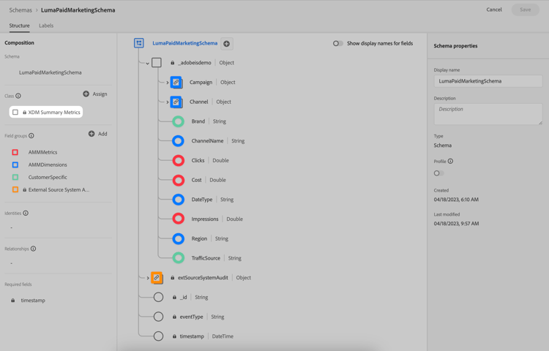This screenshot has height=351, width=549.
Task: Select the orange extSourceSystemAudit link icon
Action: tap(157, 278)
